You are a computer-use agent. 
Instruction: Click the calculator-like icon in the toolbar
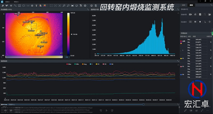coord(96,6)
